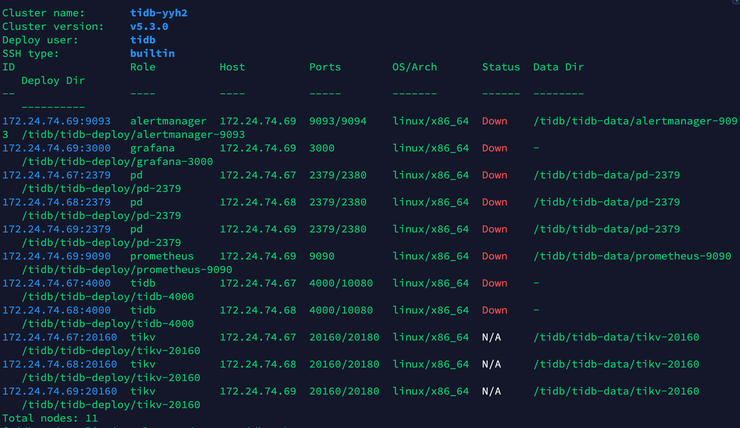Click the Down status of prometheus
The width and height of the screenshot is (740, 428).
click(x=494, y=256)
